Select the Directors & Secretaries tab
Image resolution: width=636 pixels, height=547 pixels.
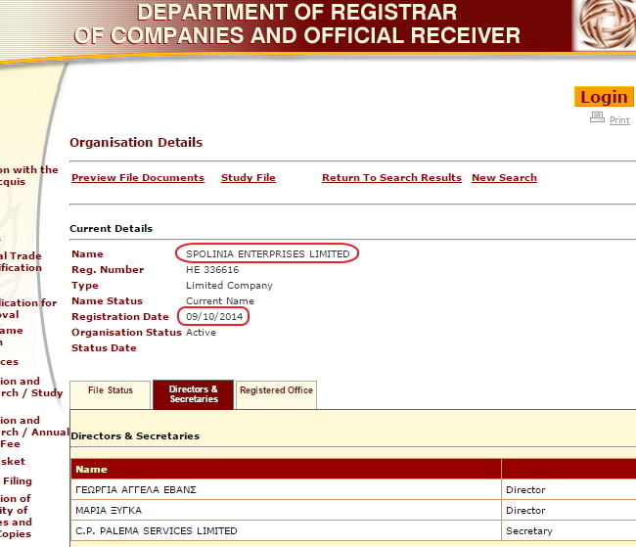click(x=193, y=394)
